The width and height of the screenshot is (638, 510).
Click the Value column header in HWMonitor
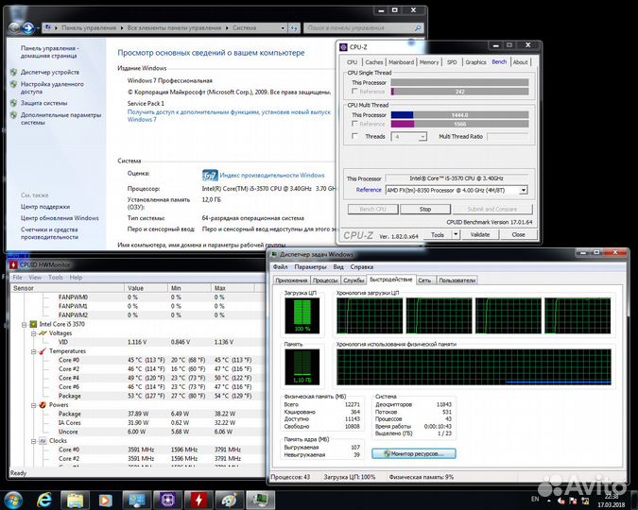tap(146, 288)
